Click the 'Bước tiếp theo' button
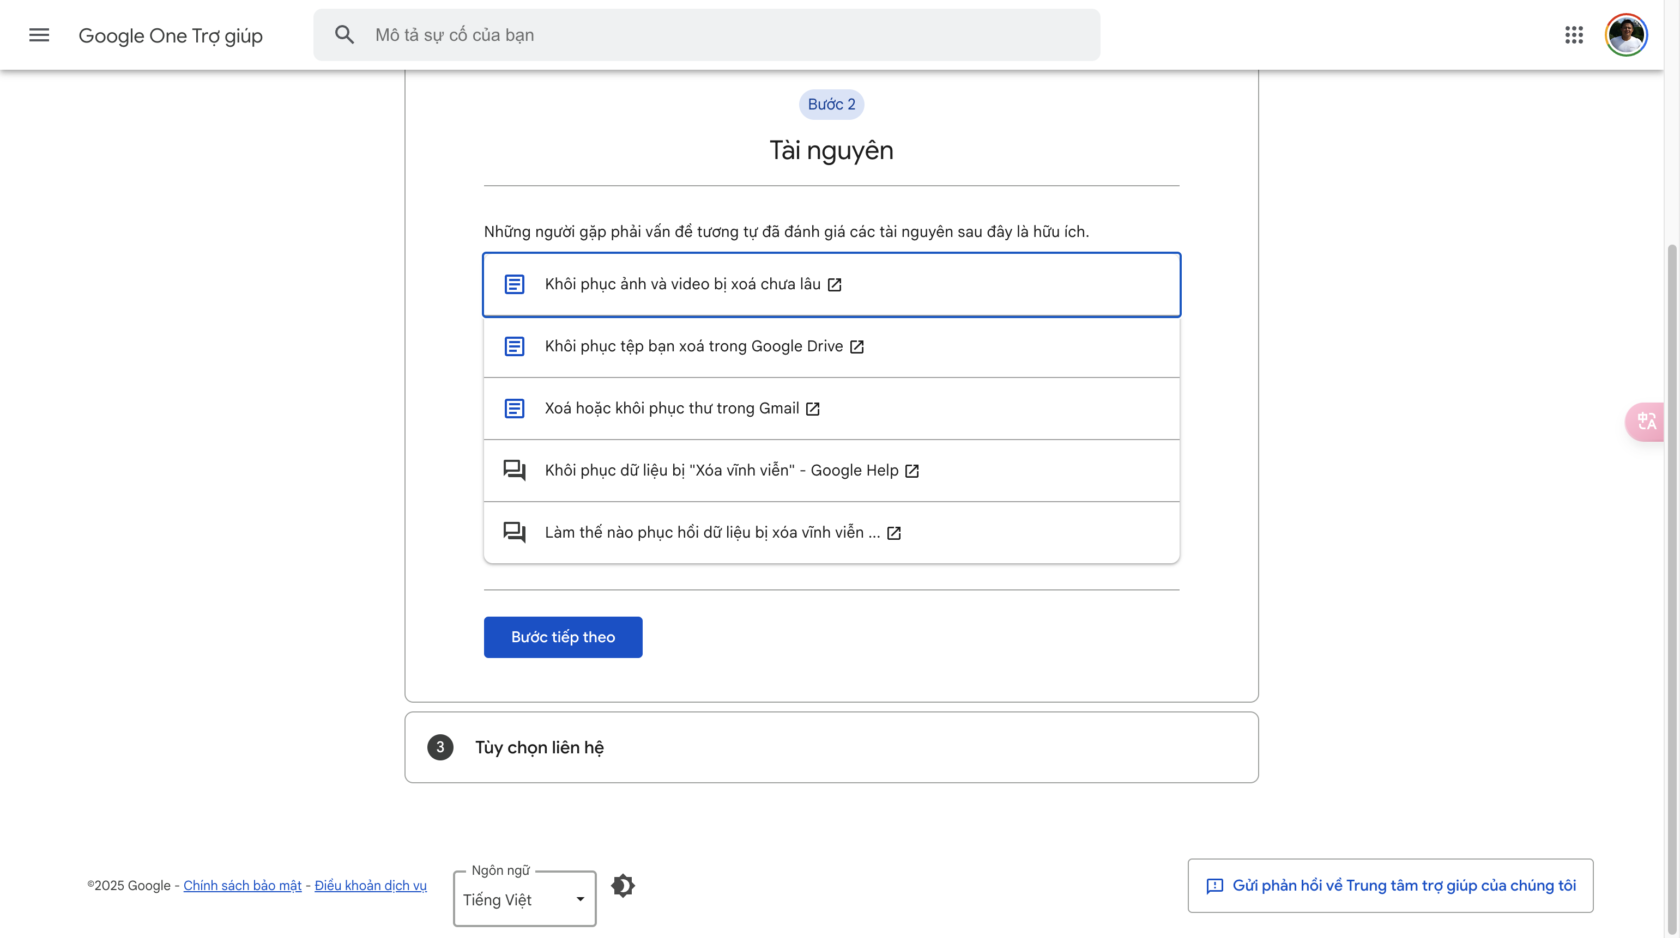The image size is (1680, 938). click(563, 637)
